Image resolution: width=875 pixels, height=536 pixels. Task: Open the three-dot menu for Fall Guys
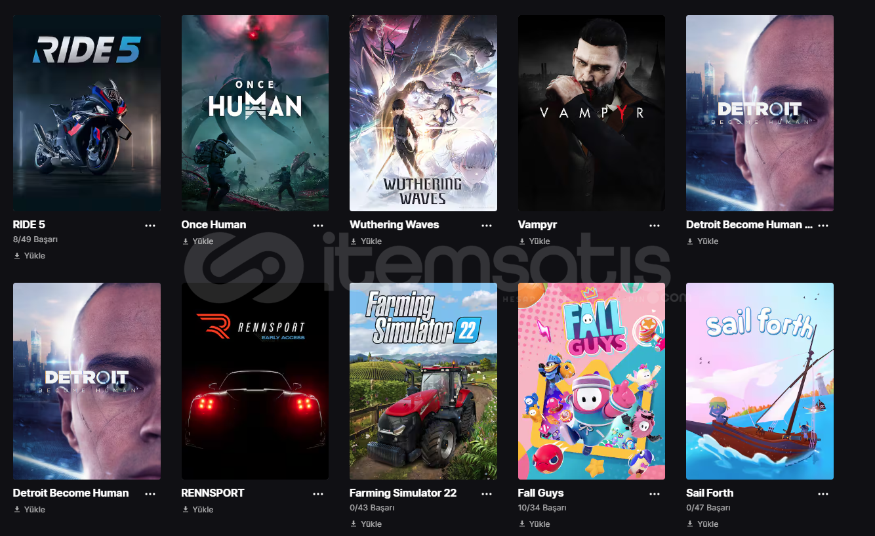coord(655,493)
